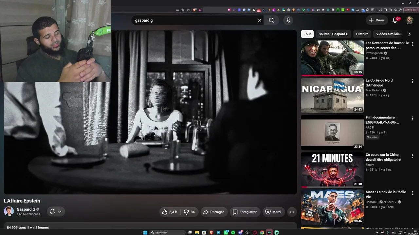Open the Gaspard G channel name link
This screenshot has height=235, width=419.
point(26,209)
